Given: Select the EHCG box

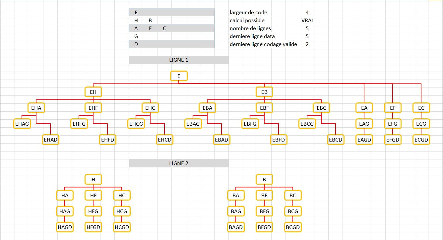Looking at the screenshot, I should 136,124.
